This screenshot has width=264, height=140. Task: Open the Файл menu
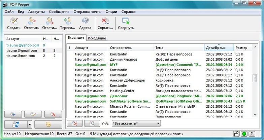pos(9,12)
